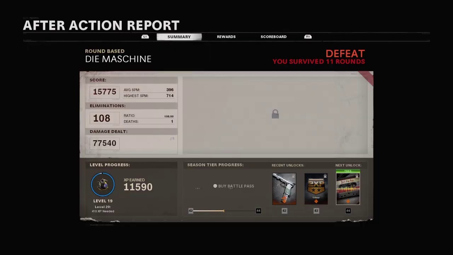This screenshot has width=453, height=255.
Task: Select the tier 44 free next unlock thumbnail
Action: click(x=348, y=187)
